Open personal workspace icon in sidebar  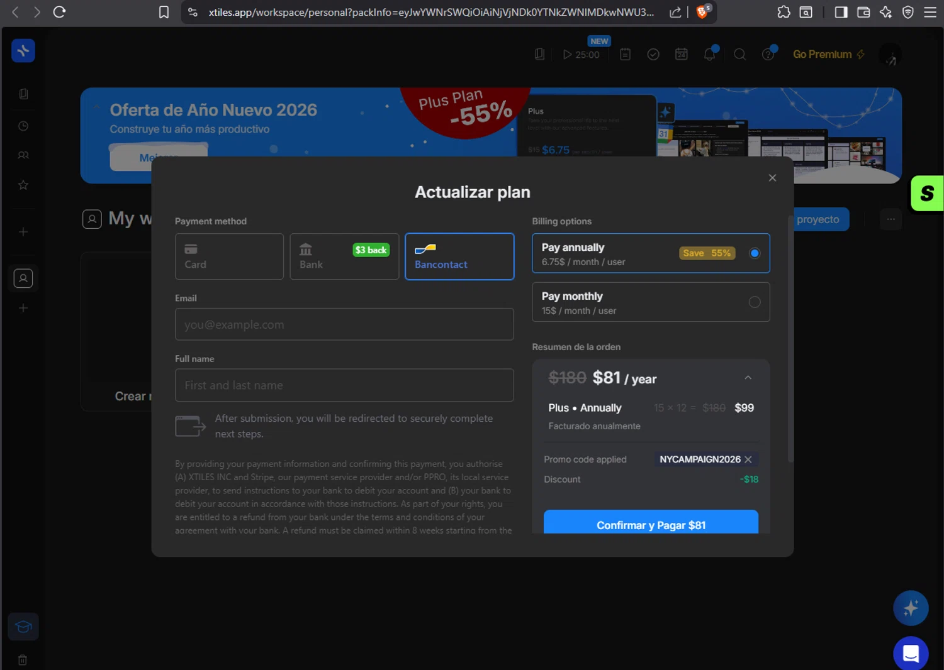coord(23,278)
